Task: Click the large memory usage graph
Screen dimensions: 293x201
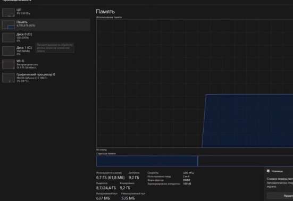Action: (x=195, y=83)
